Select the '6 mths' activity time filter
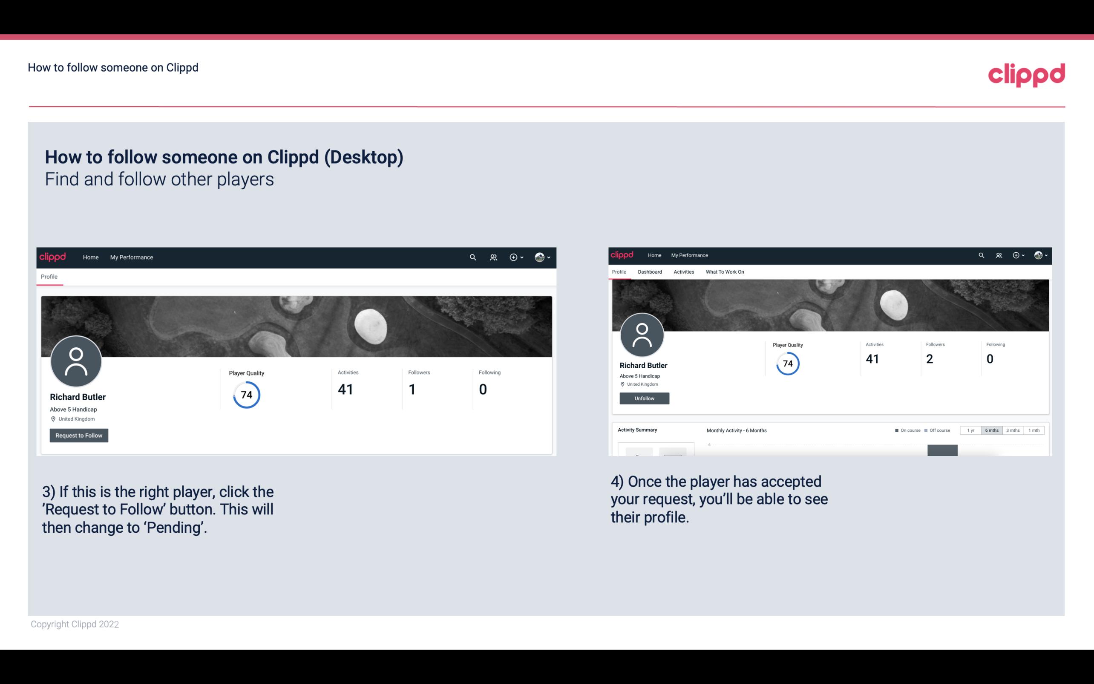1094x684 pixels. [x=991, y=430]
